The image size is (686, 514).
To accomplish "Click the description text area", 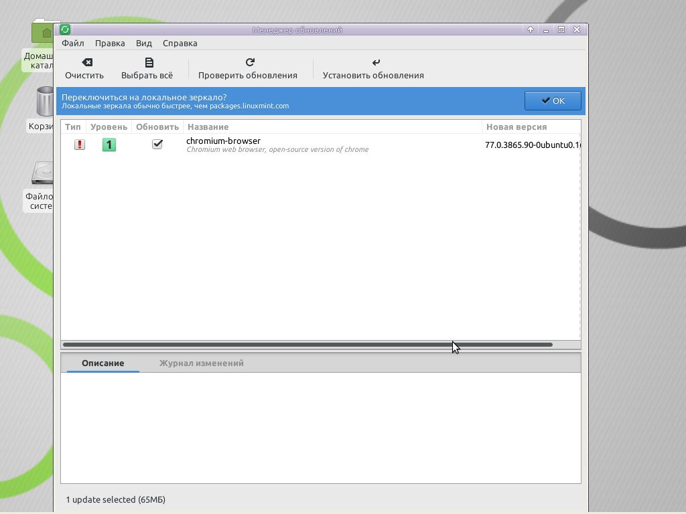I will coord(321,428).
